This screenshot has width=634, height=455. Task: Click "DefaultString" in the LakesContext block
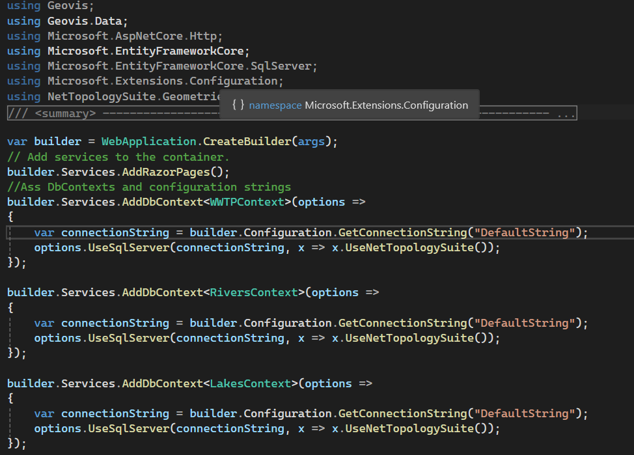[525, 413]
